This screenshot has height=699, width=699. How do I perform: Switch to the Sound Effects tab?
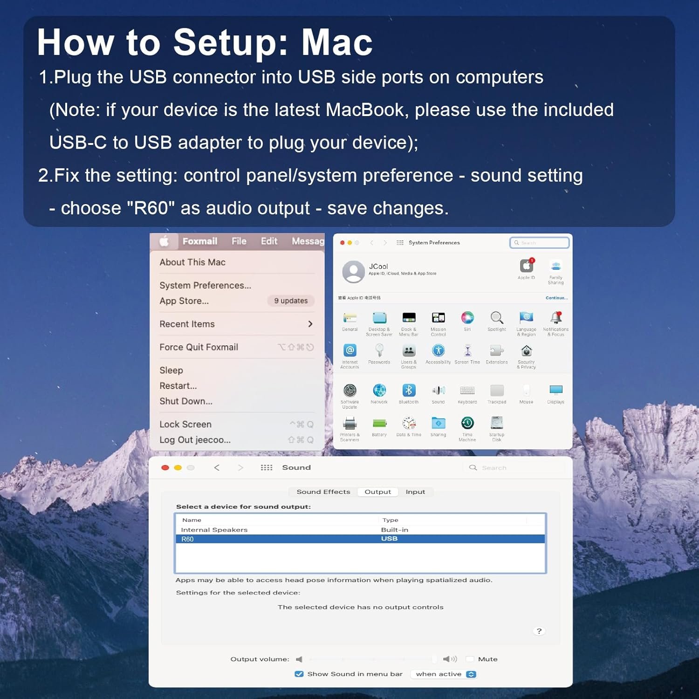pos(323,492)
